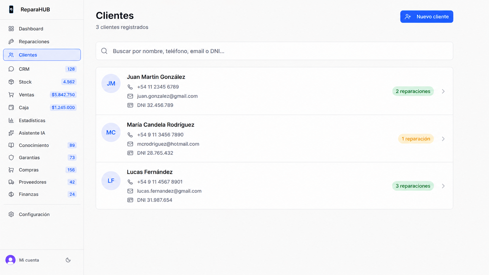This screenshot has height=275, width=489.
Task: Open Reparaciones via its wrench icon
Action: click(x=11, y=41)
